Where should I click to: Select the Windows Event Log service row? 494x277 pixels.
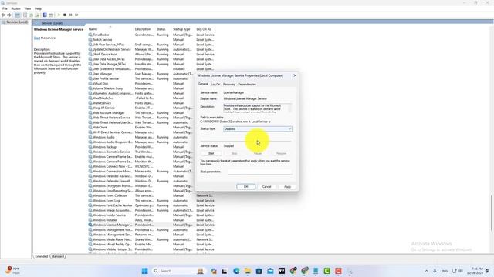151,201
